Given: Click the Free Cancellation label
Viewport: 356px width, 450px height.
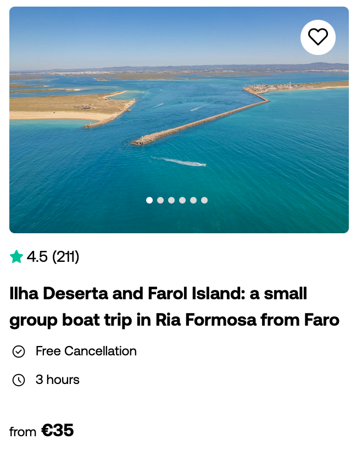Looking at the screenshot, I should pyautogui.click(x=86, y=351).
